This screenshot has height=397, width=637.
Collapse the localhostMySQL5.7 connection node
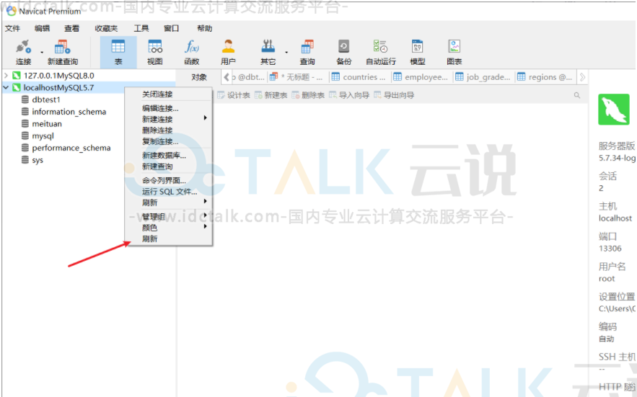(6, 88)
